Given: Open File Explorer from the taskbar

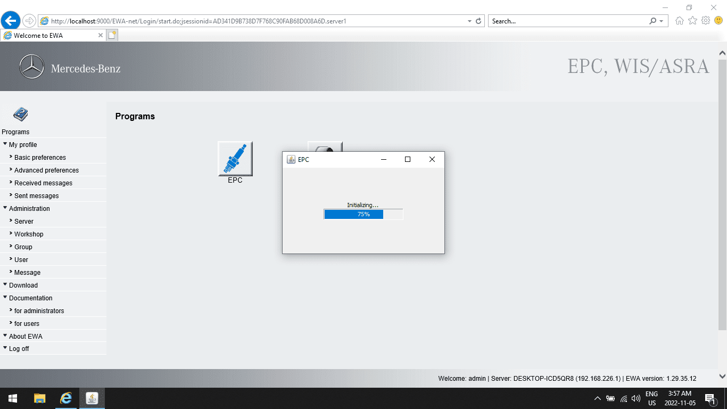Looking at the screenshot, I should point(40,398).
